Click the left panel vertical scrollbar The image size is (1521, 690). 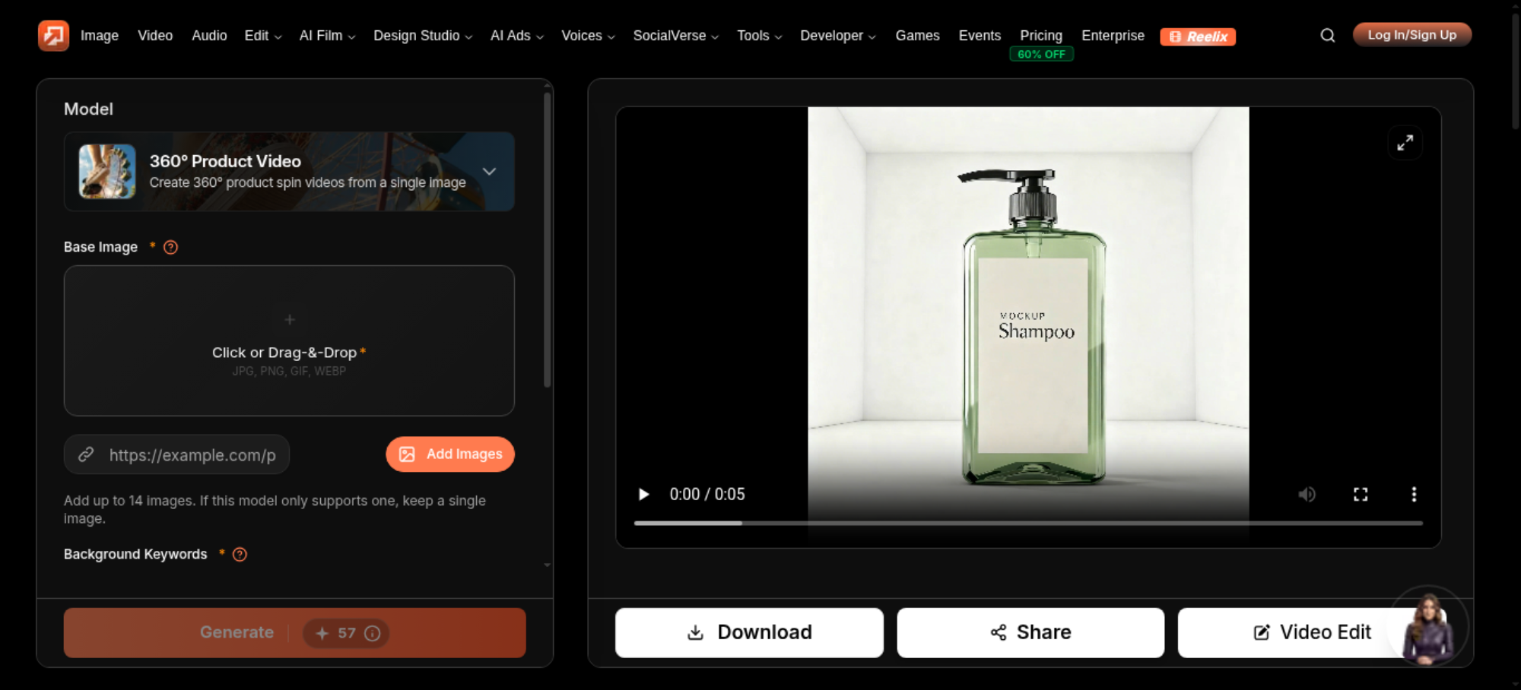pos(547,239)
